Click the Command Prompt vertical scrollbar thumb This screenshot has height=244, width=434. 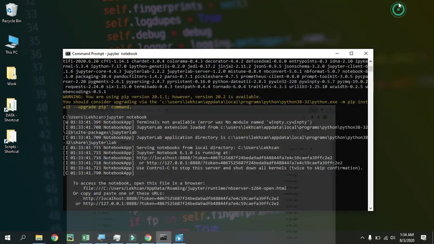coord(371,68)
